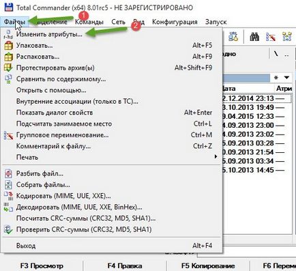Open the Файлы menu
296x271 pixels.
(14, 22)
